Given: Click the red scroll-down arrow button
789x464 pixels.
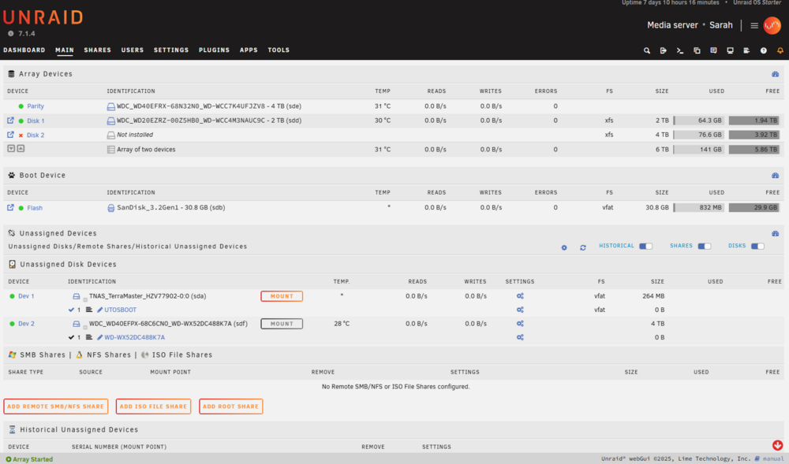Looking at the screenshot, I should click(x=777, y=445).
